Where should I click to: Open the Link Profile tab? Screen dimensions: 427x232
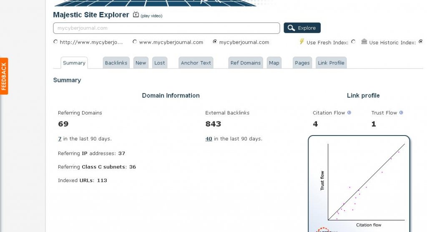pyautogui.click(x=331, y=63)
